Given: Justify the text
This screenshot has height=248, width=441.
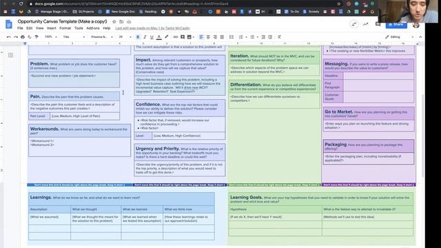Looking at the screenshot, I should tap(222, 37).
